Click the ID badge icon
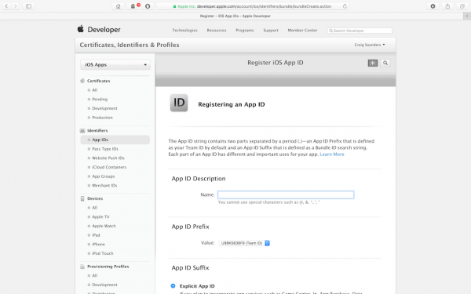The image size is (471, 294). coord(179,103)
